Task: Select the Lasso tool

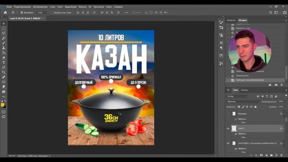Action: (4, 33)
